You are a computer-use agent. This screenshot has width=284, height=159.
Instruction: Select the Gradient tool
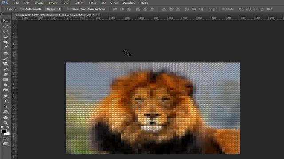point(5,79)
